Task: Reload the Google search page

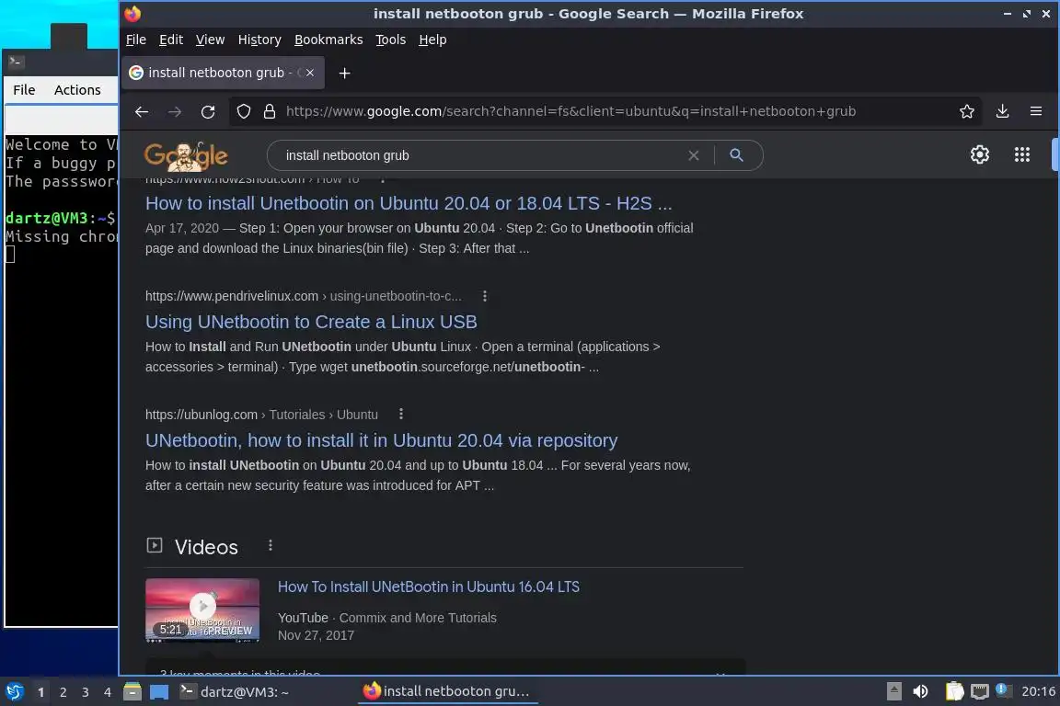Action: click(x=208, y=111)
